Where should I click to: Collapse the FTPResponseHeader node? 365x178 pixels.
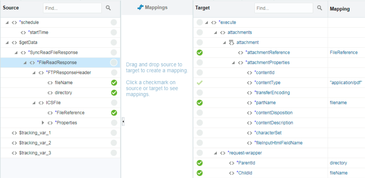click(34, 73)
